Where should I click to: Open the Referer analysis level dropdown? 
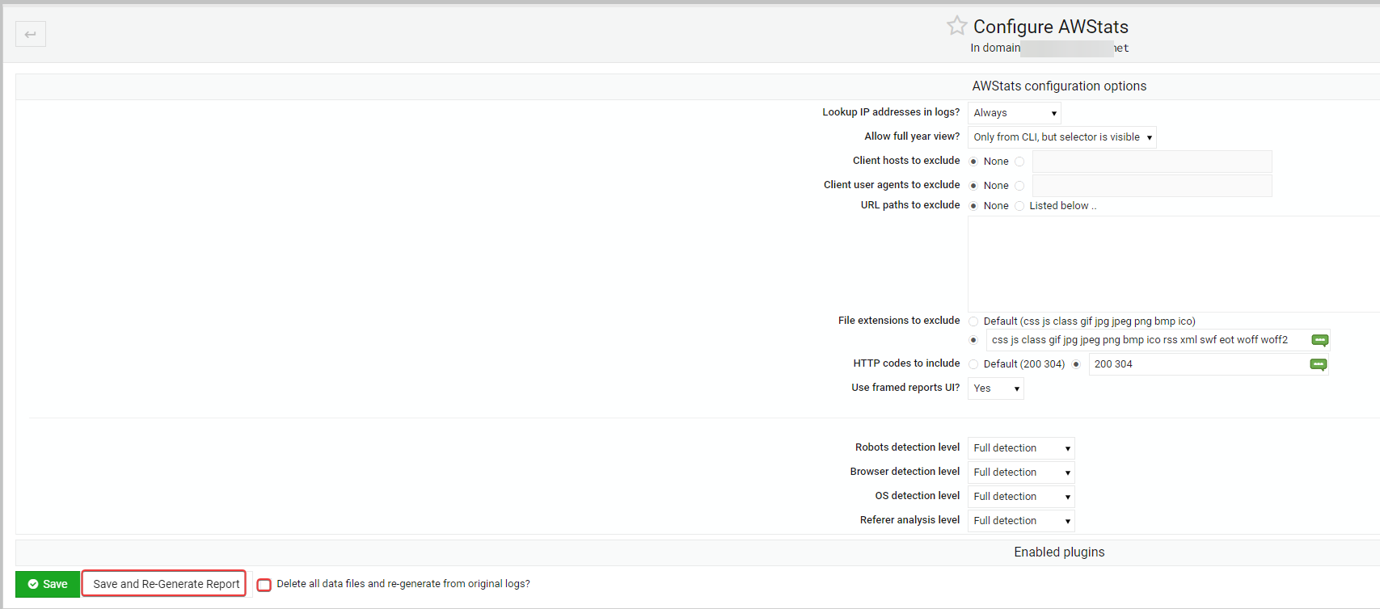click(x=1020, y=521)
